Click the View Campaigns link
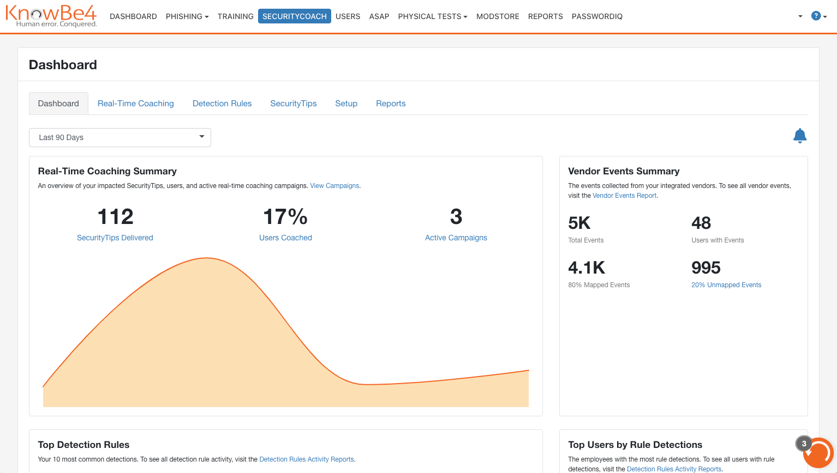The image size is (837, 473). (x=334, y=186)
